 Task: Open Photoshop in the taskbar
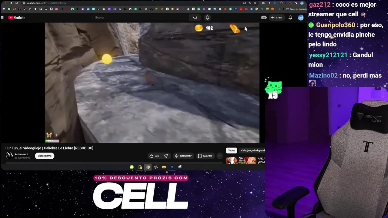pos(172,167)
